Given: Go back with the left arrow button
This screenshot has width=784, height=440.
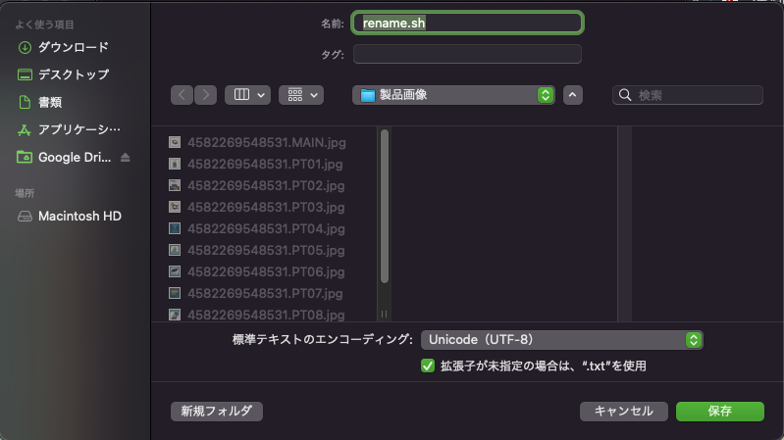Looking at the screenshot, I should pos(182,95).
